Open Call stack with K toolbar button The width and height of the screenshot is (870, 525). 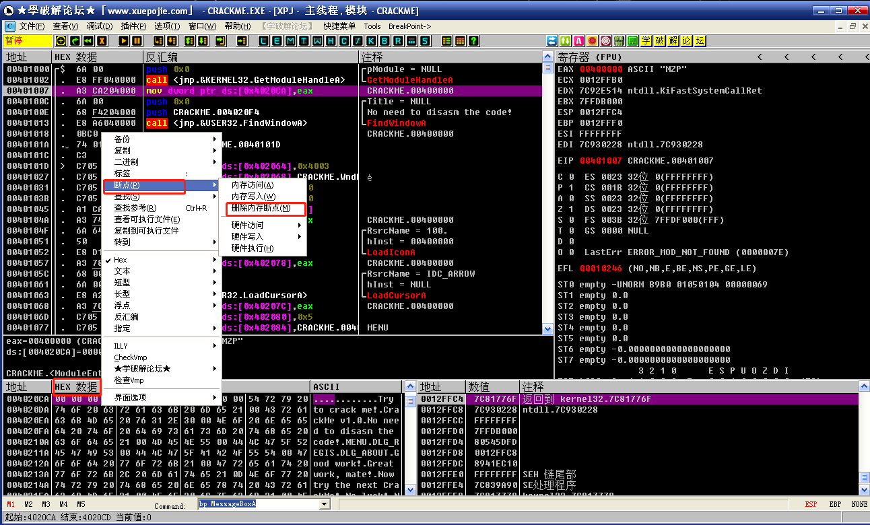(372, 41)
